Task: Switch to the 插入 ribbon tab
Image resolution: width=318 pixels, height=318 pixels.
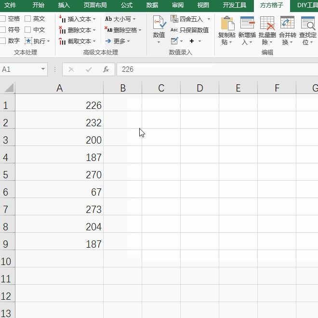Action: [x=64, y=5]
